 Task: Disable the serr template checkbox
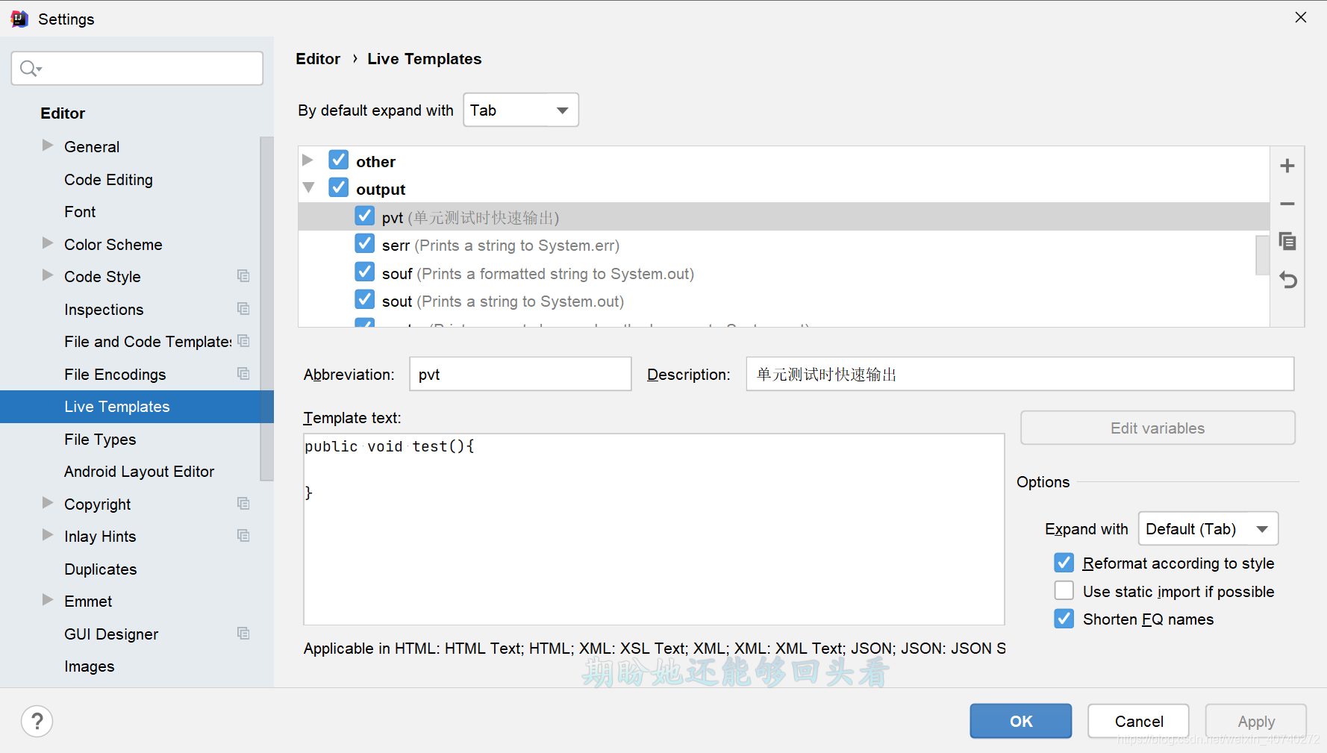[365, 243]
